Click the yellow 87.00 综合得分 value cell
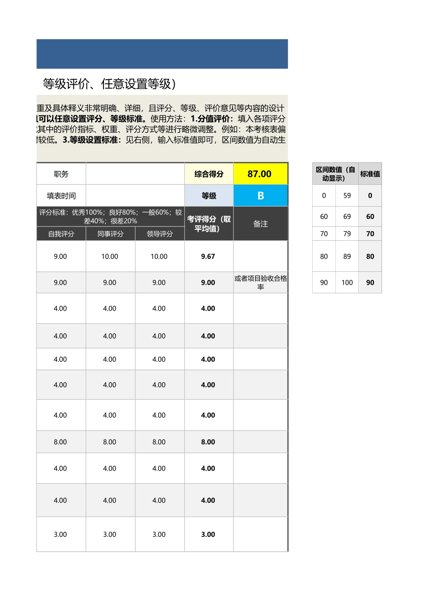Viewport: 433px width, 613px height. [x=260, y=174]
